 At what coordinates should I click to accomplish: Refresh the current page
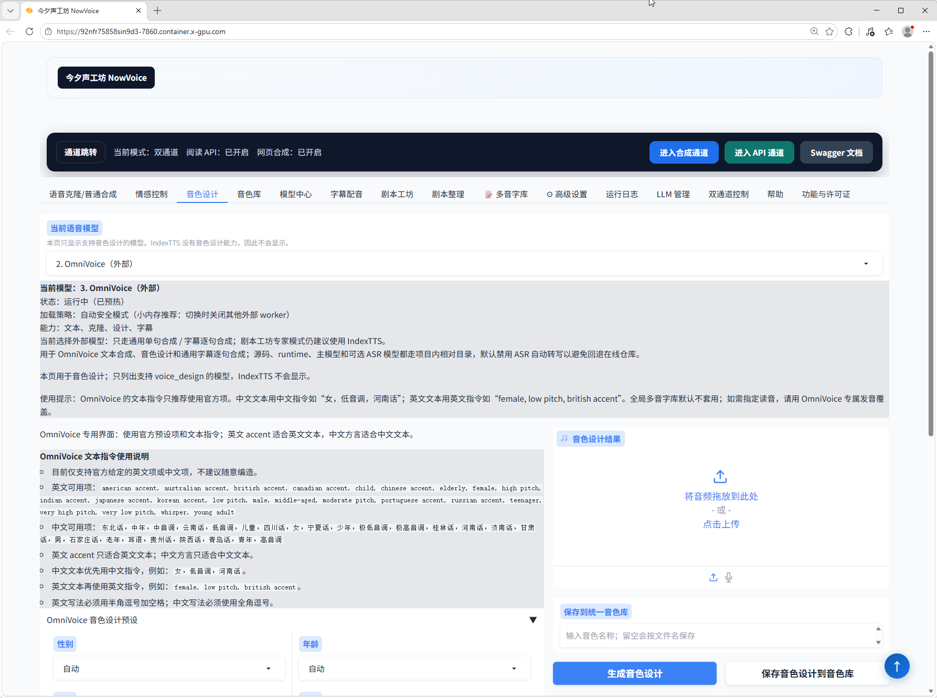pyautogui.click(x=29, y=31)
